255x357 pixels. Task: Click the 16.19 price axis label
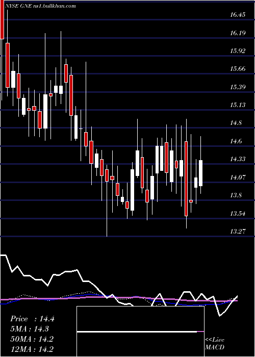click(x=238, y=33)
